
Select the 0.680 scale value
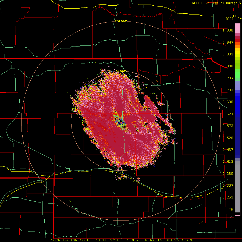point(228,102)
